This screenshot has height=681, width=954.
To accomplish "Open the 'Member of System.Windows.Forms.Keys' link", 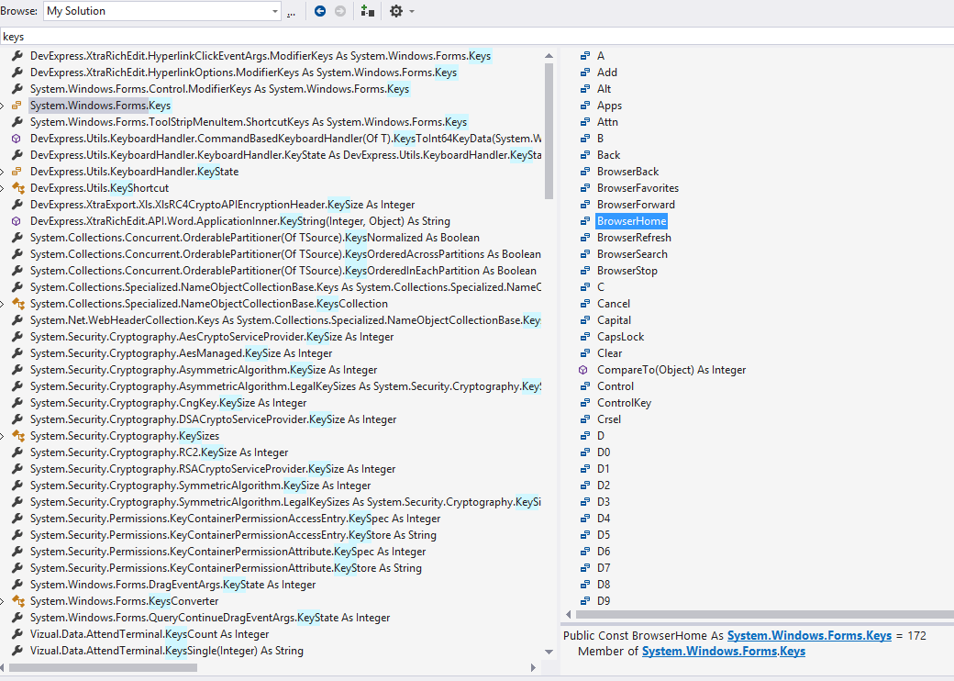I will 724,652.
